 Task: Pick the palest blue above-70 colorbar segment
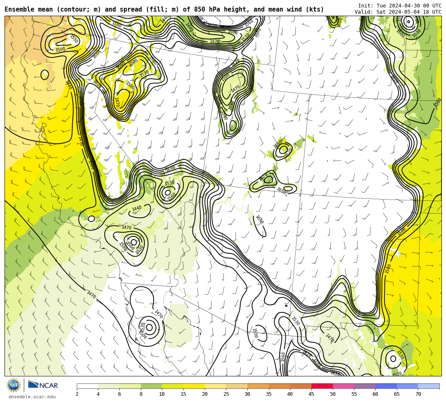tap(429, 386)
